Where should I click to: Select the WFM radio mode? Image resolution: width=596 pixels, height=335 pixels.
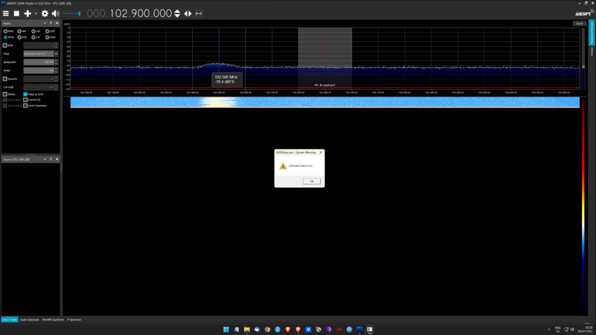tap(8, 37)
